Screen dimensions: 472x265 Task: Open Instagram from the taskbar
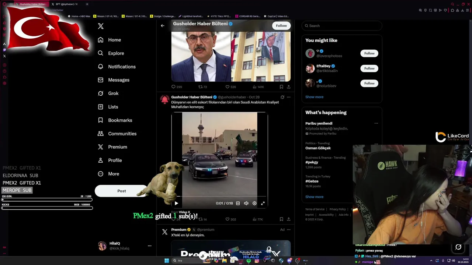point(257,261)
